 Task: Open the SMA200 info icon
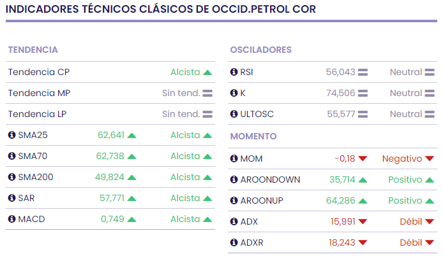[x=11, y=177]
